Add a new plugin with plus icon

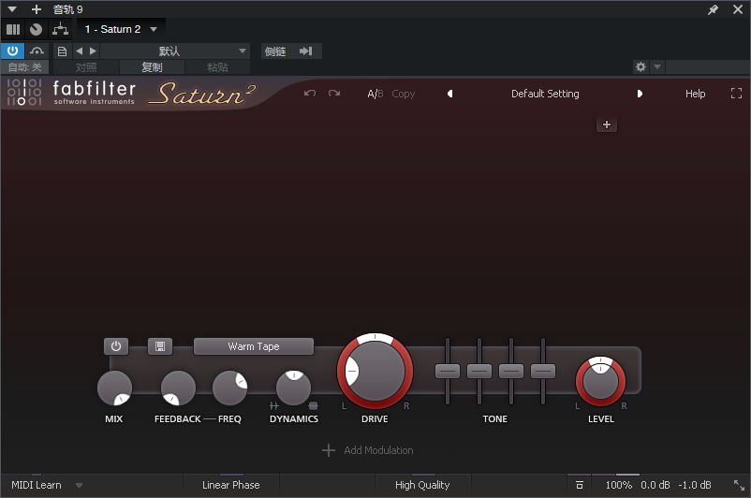coord(37,9)
